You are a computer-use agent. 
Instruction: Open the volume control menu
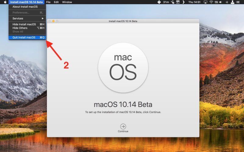point(221,2)
